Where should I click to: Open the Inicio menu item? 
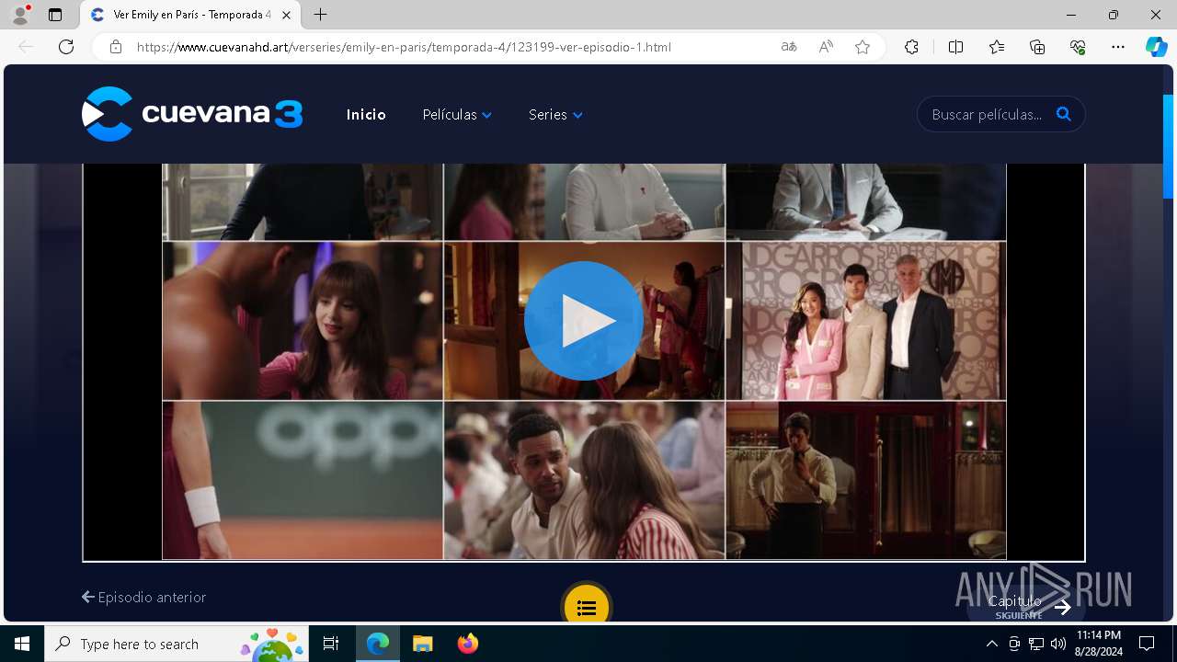click(366, 115)
